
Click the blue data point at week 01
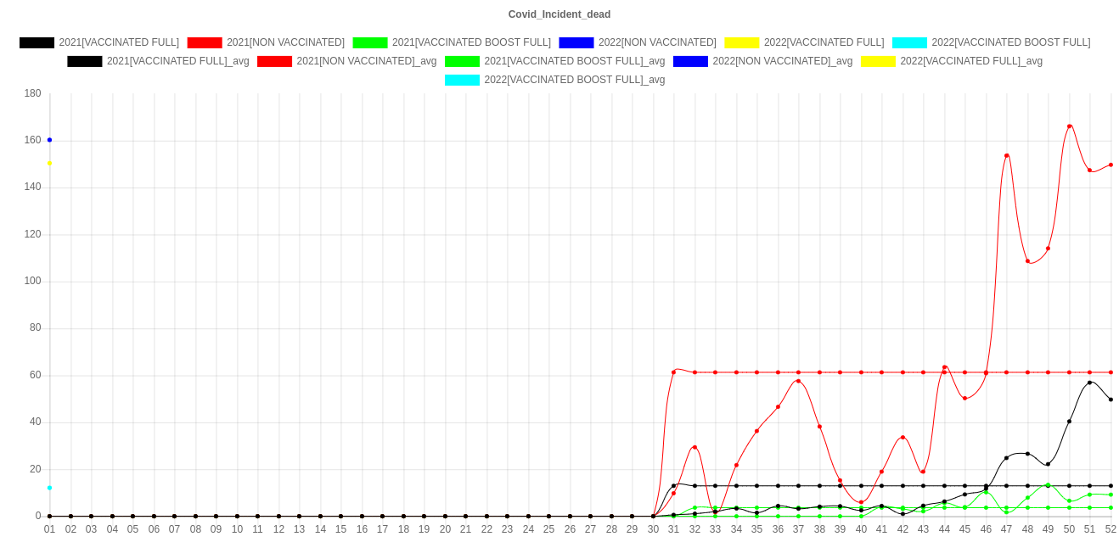coord(49,139)
